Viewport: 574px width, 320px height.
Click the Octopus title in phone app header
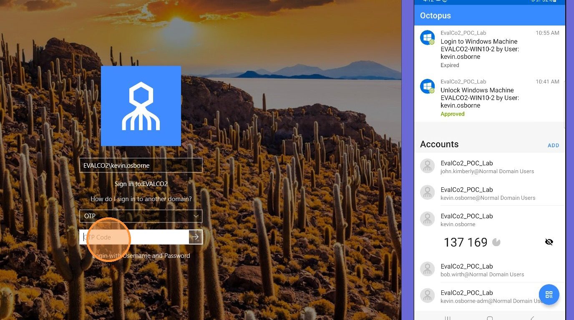[x=436, y=15]
